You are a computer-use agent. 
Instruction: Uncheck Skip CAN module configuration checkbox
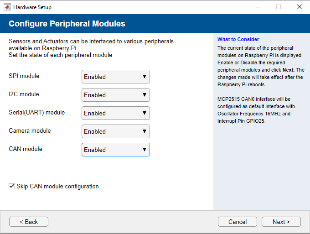pos(11,186)
